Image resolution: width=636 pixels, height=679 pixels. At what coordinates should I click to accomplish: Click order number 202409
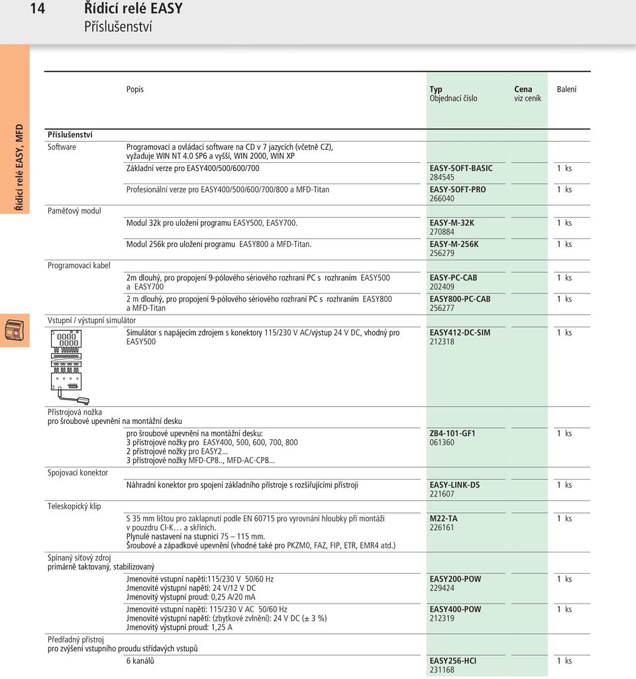(x=442, y=287)
